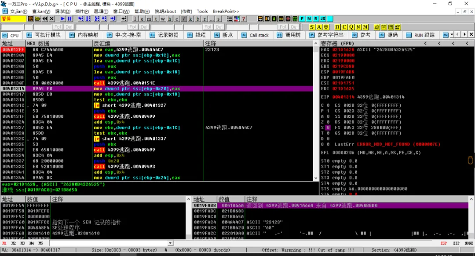
Task: Toggle the P parity flag value
Action: pyautogui.click(x=328, y=111)
